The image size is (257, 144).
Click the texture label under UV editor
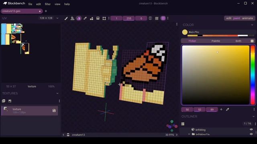[x=32, y=86]
